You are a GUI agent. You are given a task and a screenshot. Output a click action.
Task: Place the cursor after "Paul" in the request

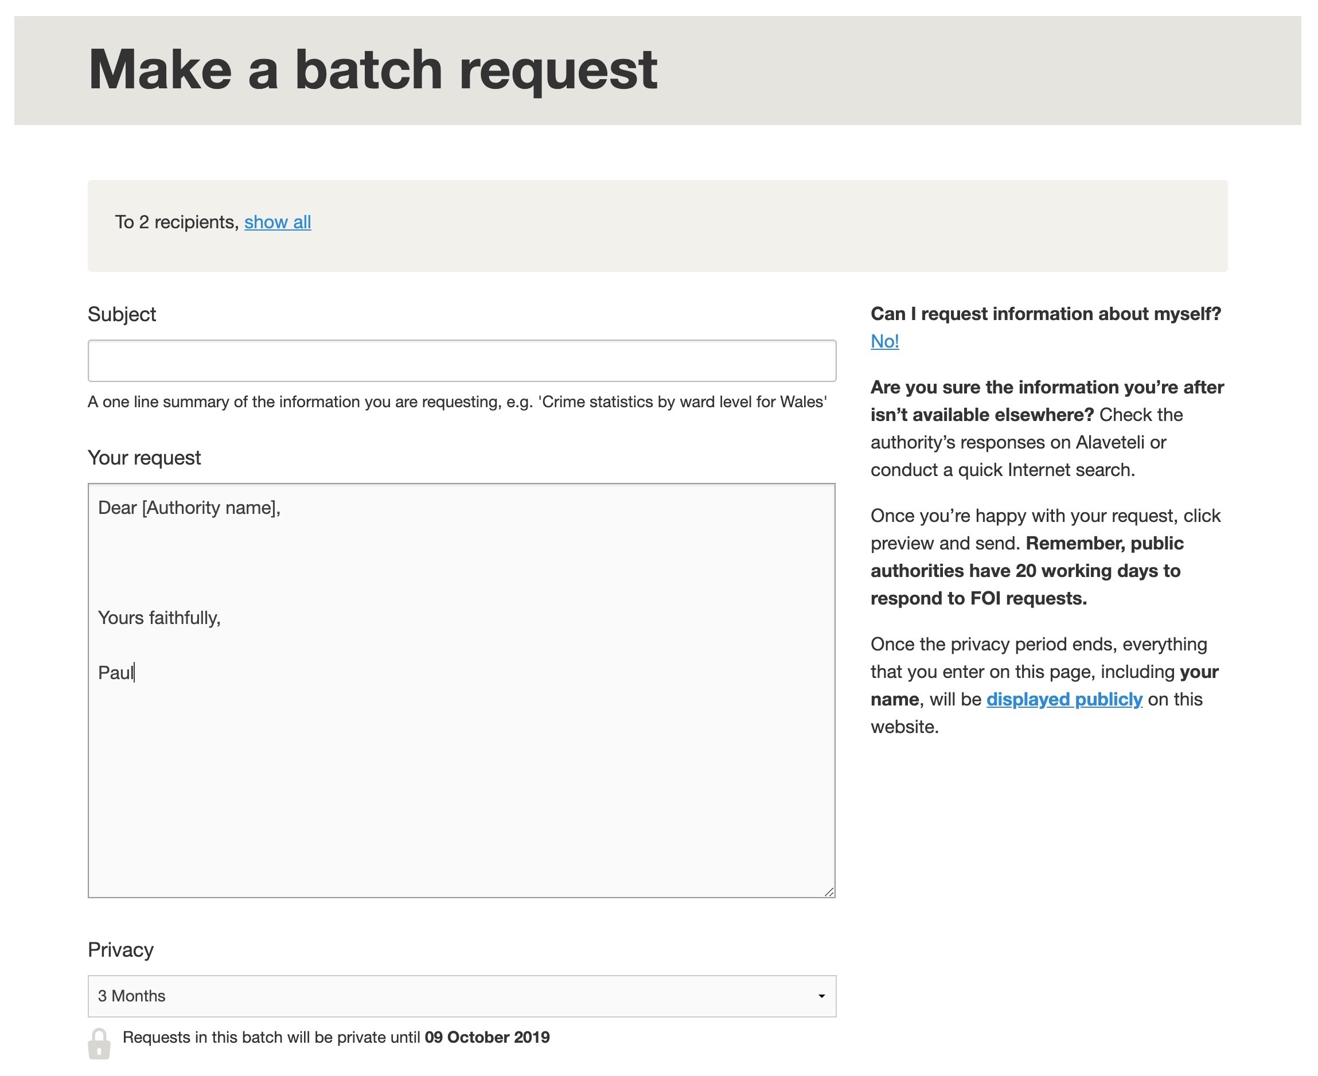tap(135, 672)
